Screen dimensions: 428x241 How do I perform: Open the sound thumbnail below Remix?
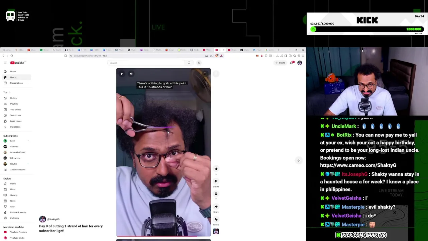pyautogui.click(x=216, y=231)
